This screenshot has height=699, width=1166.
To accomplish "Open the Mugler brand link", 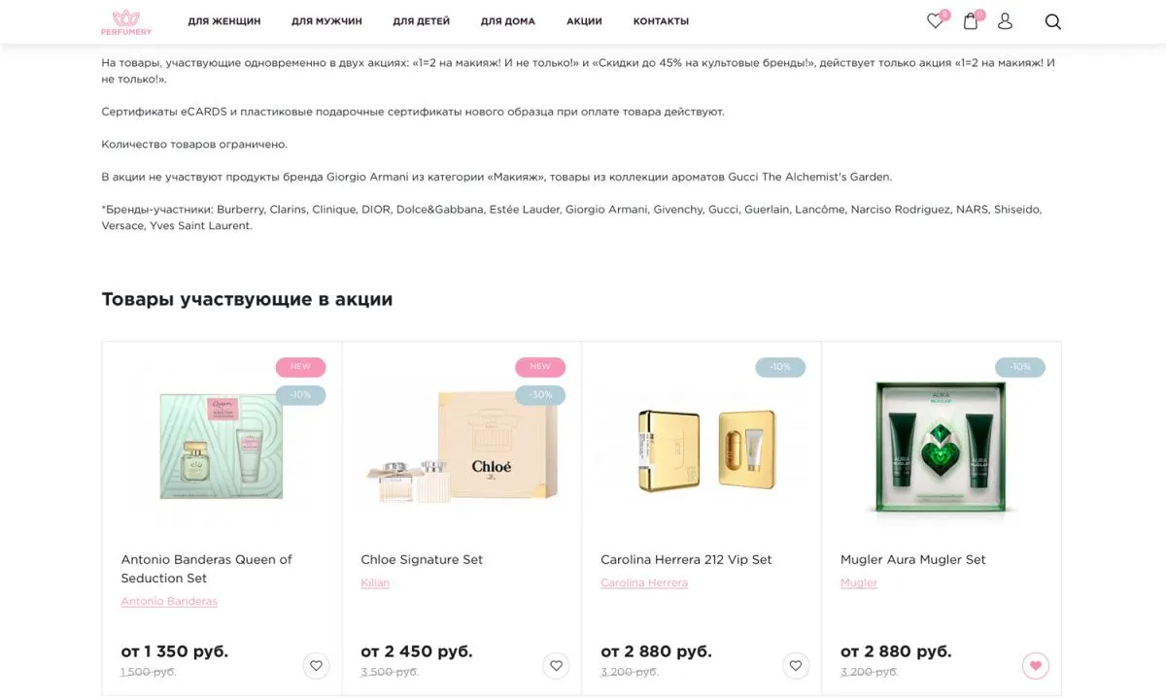I will 859,582.
